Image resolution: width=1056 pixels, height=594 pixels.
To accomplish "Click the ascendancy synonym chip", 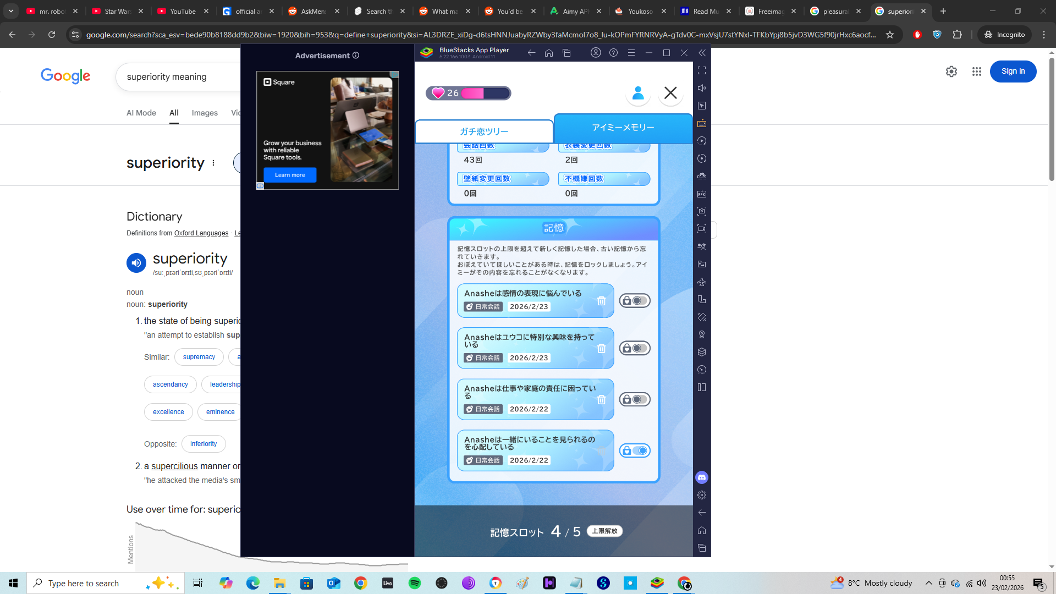I will click(x=170, y=384).
